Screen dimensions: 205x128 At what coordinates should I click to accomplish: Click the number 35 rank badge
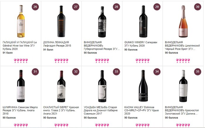198,71
